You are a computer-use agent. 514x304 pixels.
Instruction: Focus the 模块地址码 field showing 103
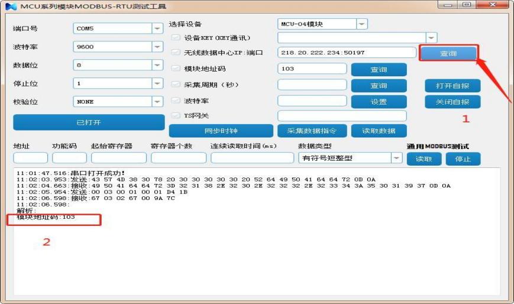click(312, 69)
